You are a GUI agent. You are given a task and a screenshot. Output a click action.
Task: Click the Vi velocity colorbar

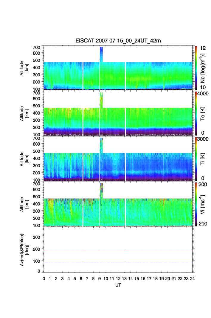tap(196, 204)
